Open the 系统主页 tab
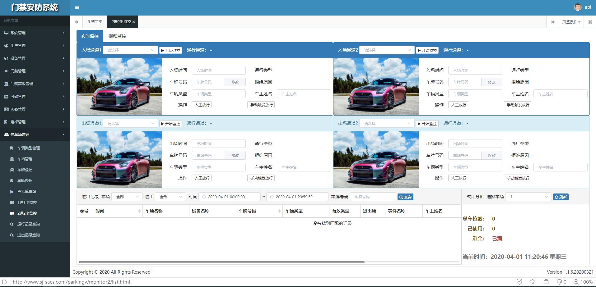Viewport: 596px width, 287px height. pos(95,22)
